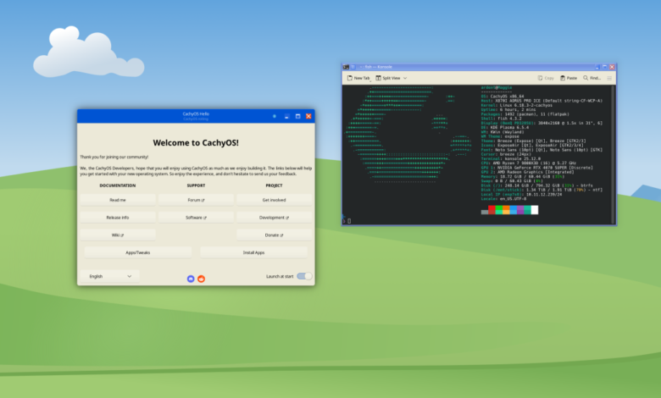Click the Konsole vertical scrollbar
661x398 pixels.
click(x=613, y=154)
